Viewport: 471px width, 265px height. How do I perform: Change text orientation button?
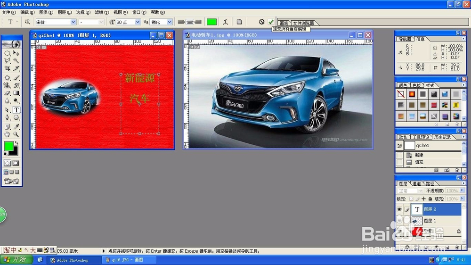[27, 22]
